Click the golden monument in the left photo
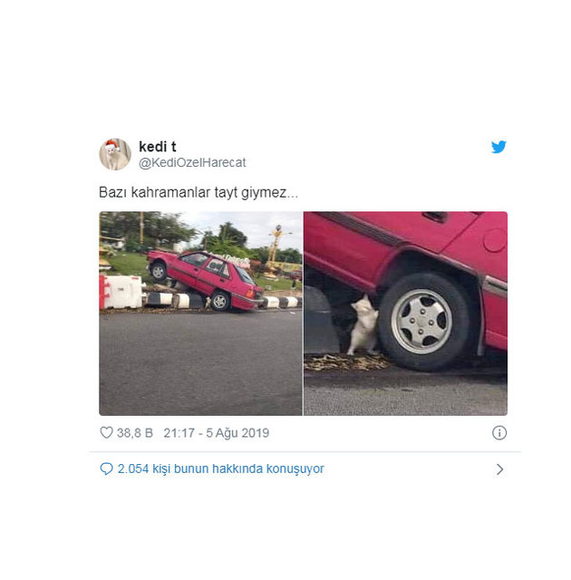This screenshot has width=571, height=580. click(x=274, y=252)
